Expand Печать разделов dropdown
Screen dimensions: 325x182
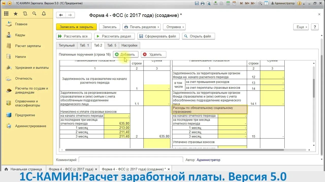tap(142, 27)
